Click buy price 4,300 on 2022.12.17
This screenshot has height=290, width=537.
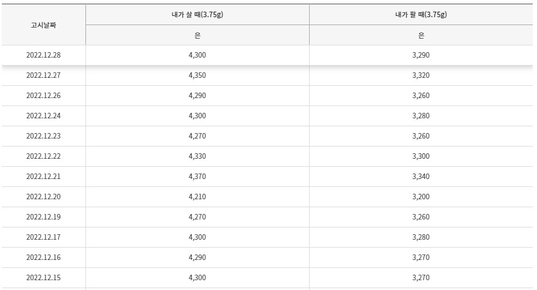197,237
